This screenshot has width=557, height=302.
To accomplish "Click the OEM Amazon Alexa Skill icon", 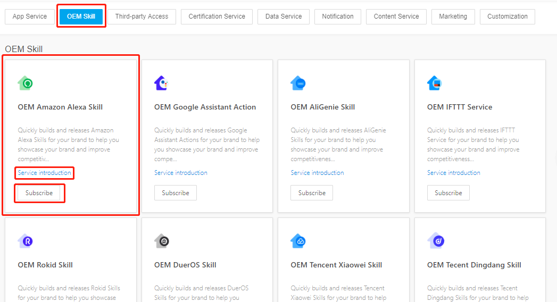I will pos(25,83).
